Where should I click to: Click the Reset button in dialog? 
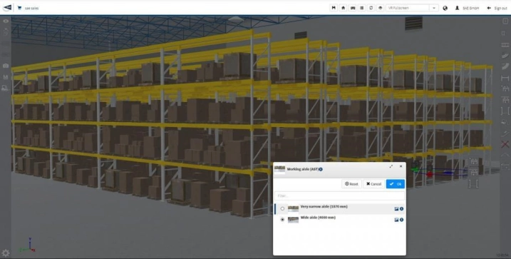point(351,184)
